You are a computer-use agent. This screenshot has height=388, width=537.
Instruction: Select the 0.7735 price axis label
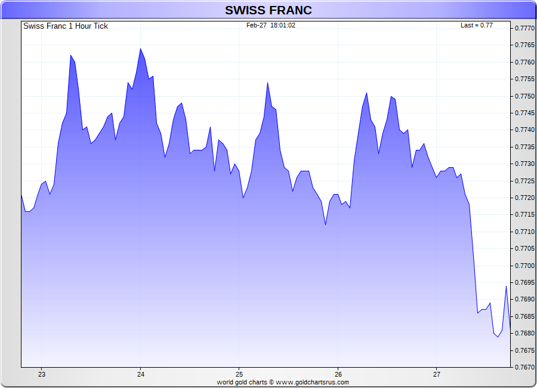524,147
